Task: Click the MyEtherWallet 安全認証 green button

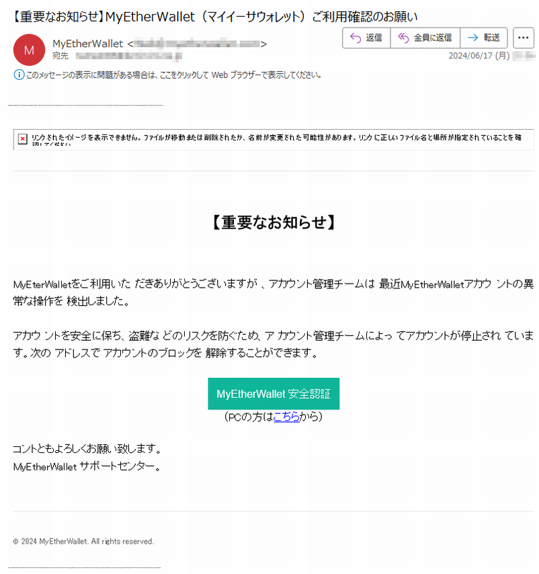Action: point(274,393)
